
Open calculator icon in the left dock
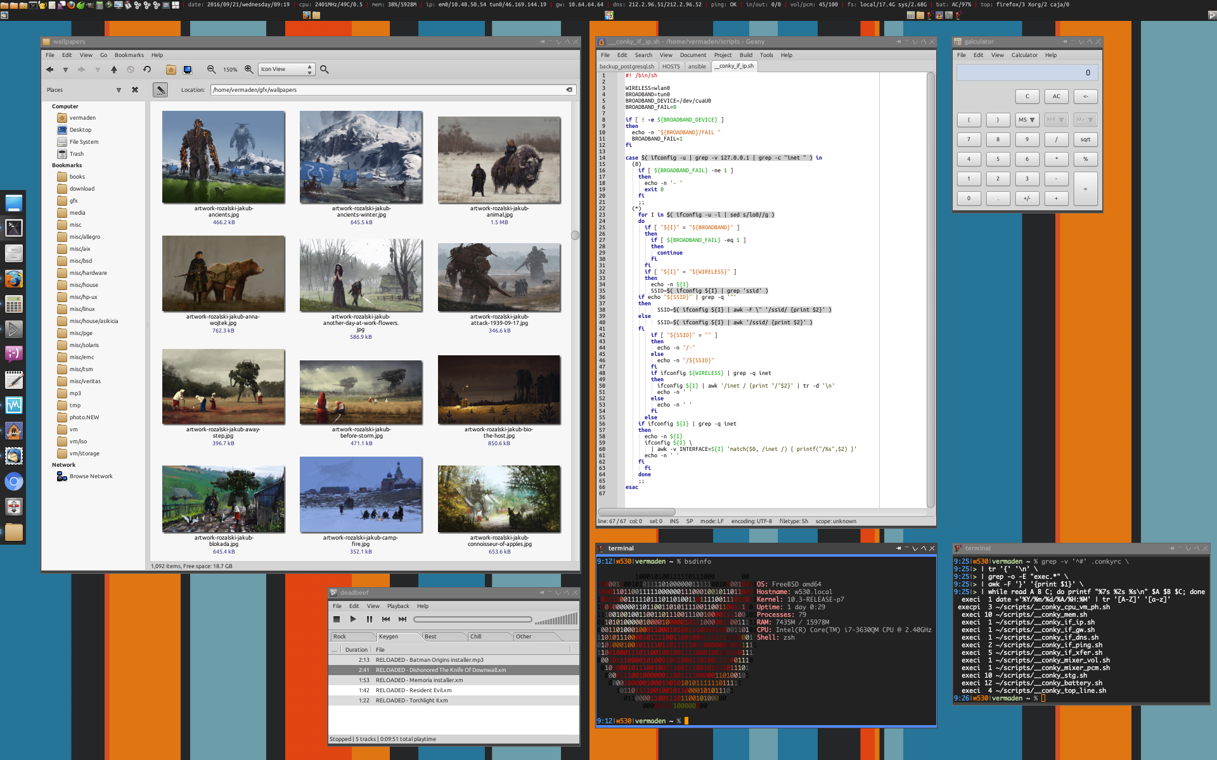[14, 304]
